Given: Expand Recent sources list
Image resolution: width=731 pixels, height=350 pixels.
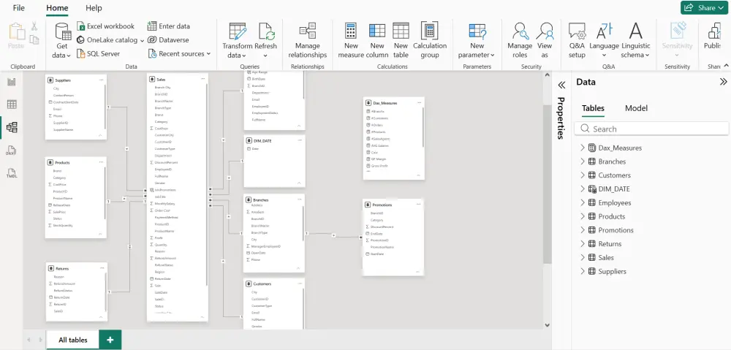Looking at the screenshot, I should 180,53.
